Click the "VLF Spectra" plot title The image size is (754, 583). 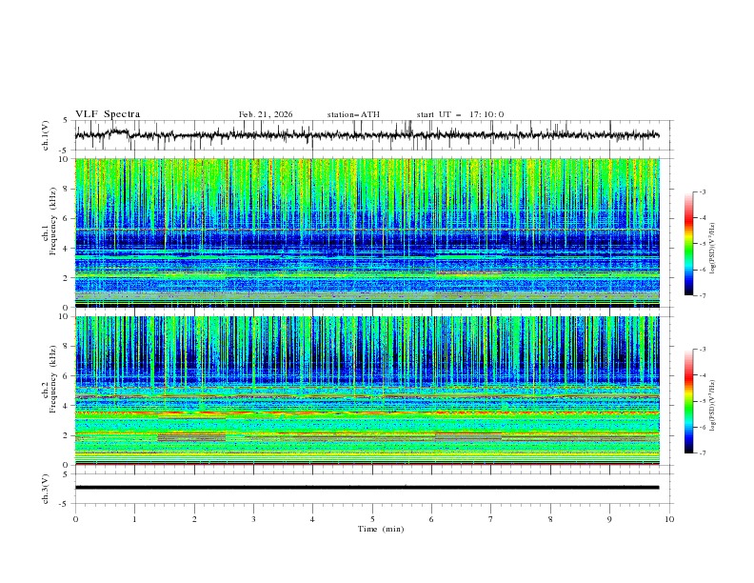(108, 114)
